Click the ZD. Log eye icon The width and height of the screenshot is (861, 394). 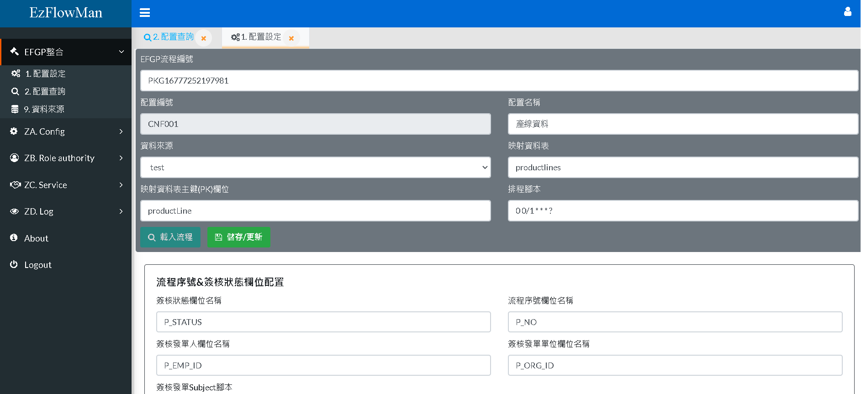click(x=15, y=211)
